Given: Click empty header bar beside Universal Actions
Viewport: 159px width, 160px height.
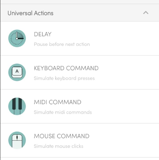Looking at the screenshot, I should click(x=98, y=13).
